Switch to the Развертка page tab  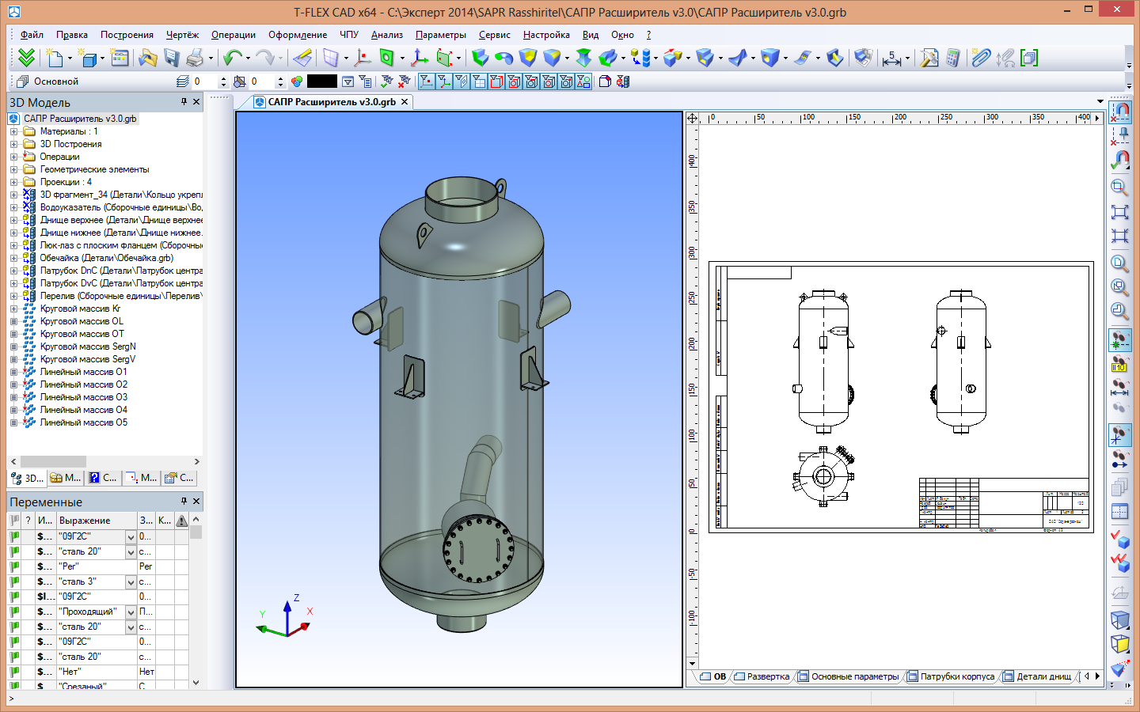[762, 676]
